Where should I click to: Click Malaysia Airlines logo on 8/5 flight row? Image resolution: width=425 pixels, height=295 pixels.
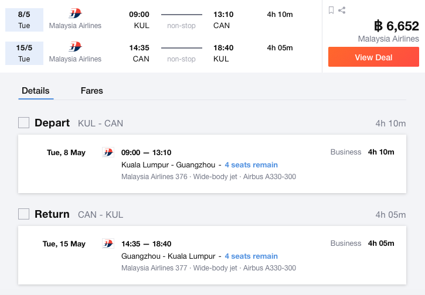75,13
